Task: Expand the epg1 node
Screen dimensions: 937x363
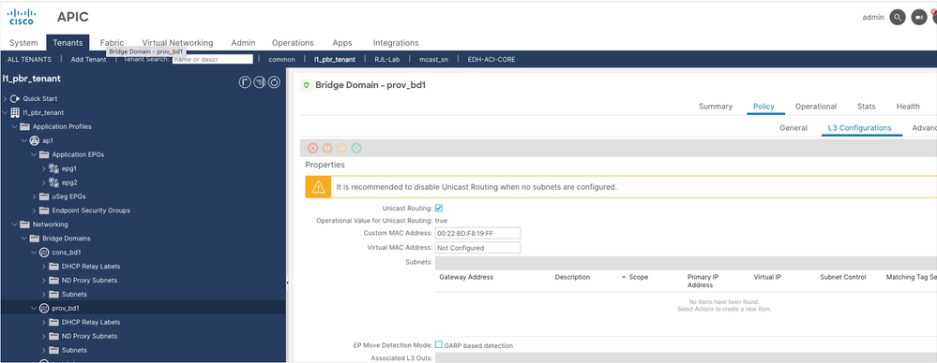Action: (44, 168)
